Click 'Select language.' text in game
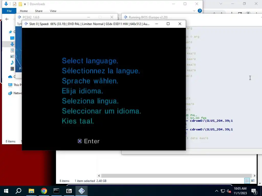The image size is (262, 196). [90, 61]
